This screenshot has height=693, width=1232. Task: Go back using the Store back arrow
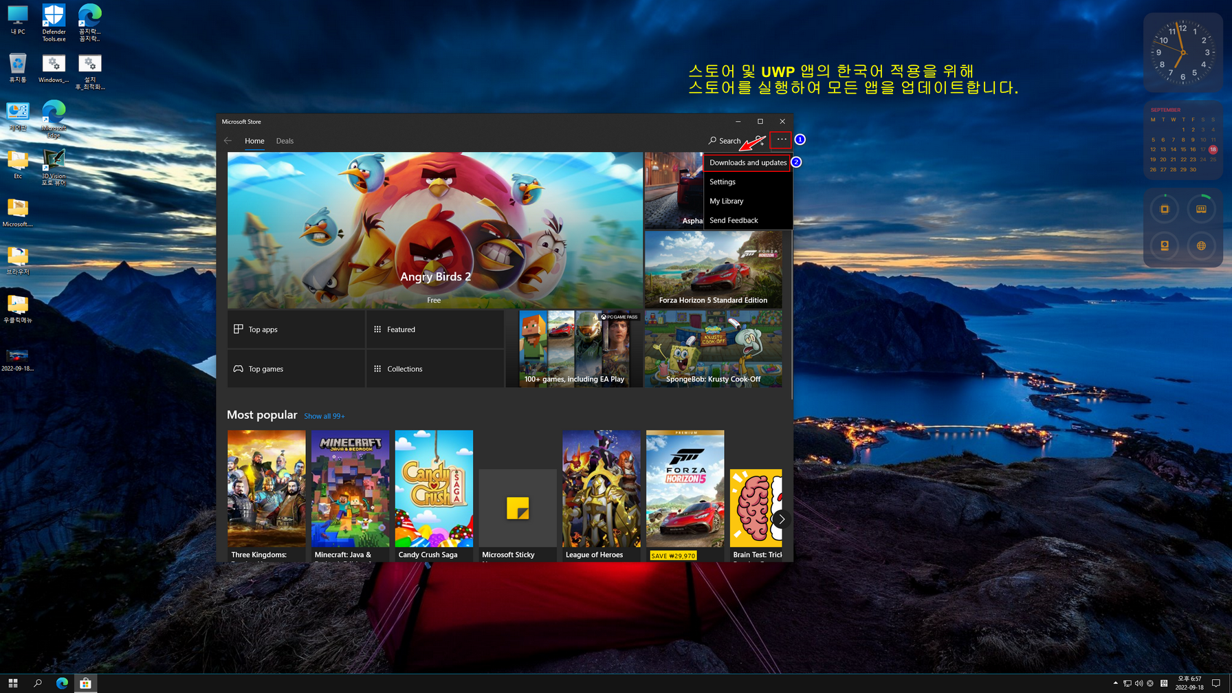[228, 141]
